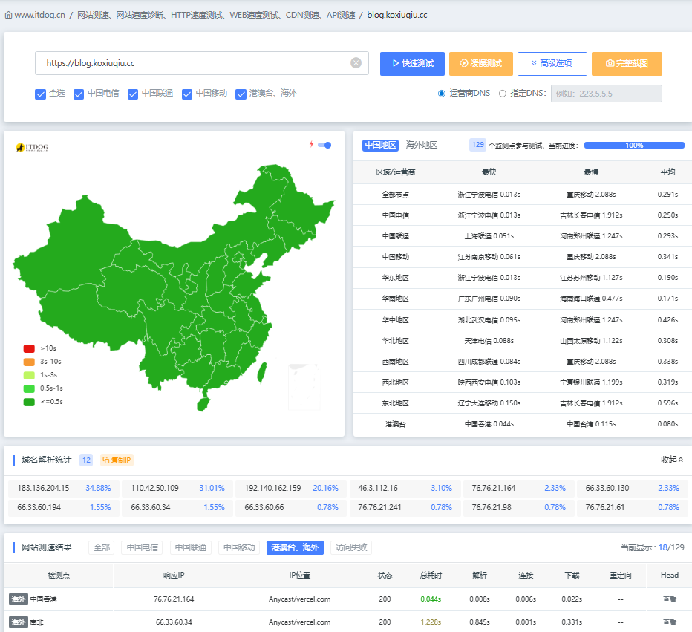Click the home icon in breadcrumb
This screenshot has width=692, height=632.
click(8, 15)
